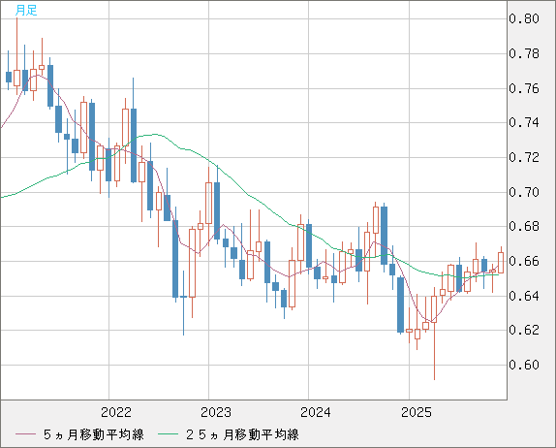Image resolution: width=556 pixels, height=448 pixels.
Task: Click the 2023 year label
Action: [216, 412]
